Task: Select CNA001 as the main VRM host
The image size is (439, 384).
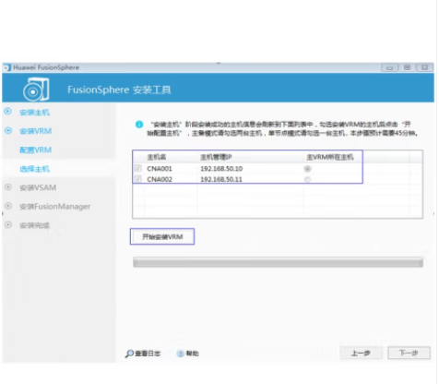Action: pyautogui.click(x=307, y=169)
